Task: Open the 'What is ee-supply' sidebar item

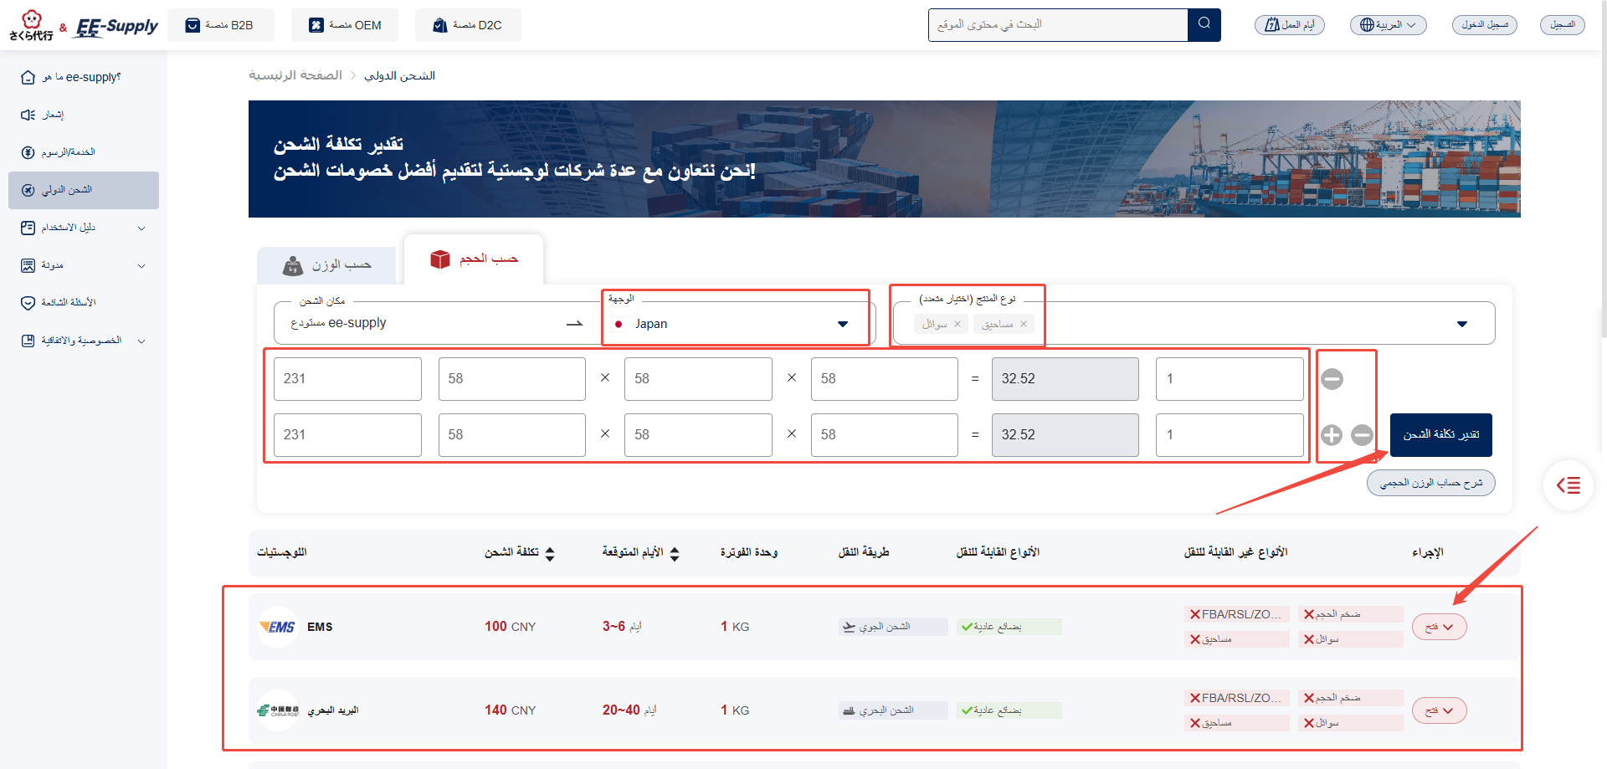Action: point(84,77)
